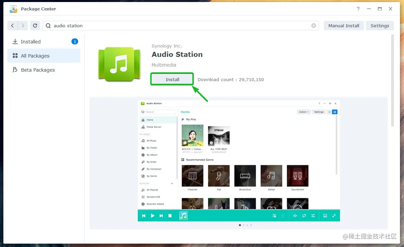The height and width of the screenshot is (247, 404).
Task: Clear the search field text
Action: 314,26
